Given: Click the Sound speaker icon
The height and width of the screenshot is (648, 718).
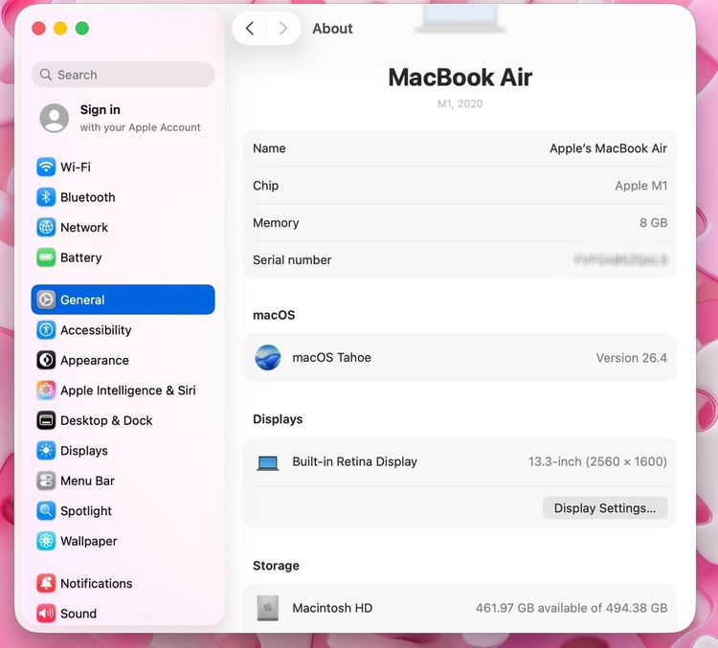Looking at the screenshot, I should pyautogui.click(x=46, y=614).
